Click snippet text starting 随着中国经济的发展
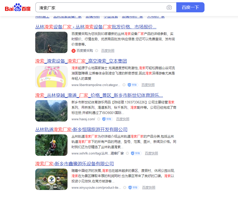The width and height of the screenshot is (238, 197). 123,176
